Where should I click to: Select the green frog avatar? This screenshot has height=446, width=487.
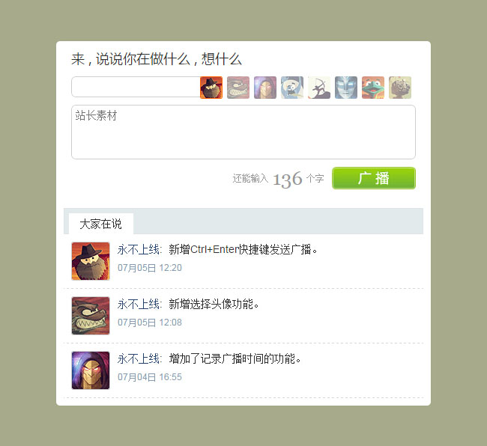(373, 88)
